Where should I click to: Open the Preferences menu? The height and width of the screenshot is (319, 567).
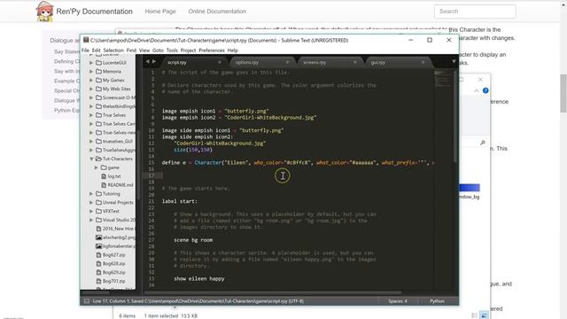(x=212, y=51)
